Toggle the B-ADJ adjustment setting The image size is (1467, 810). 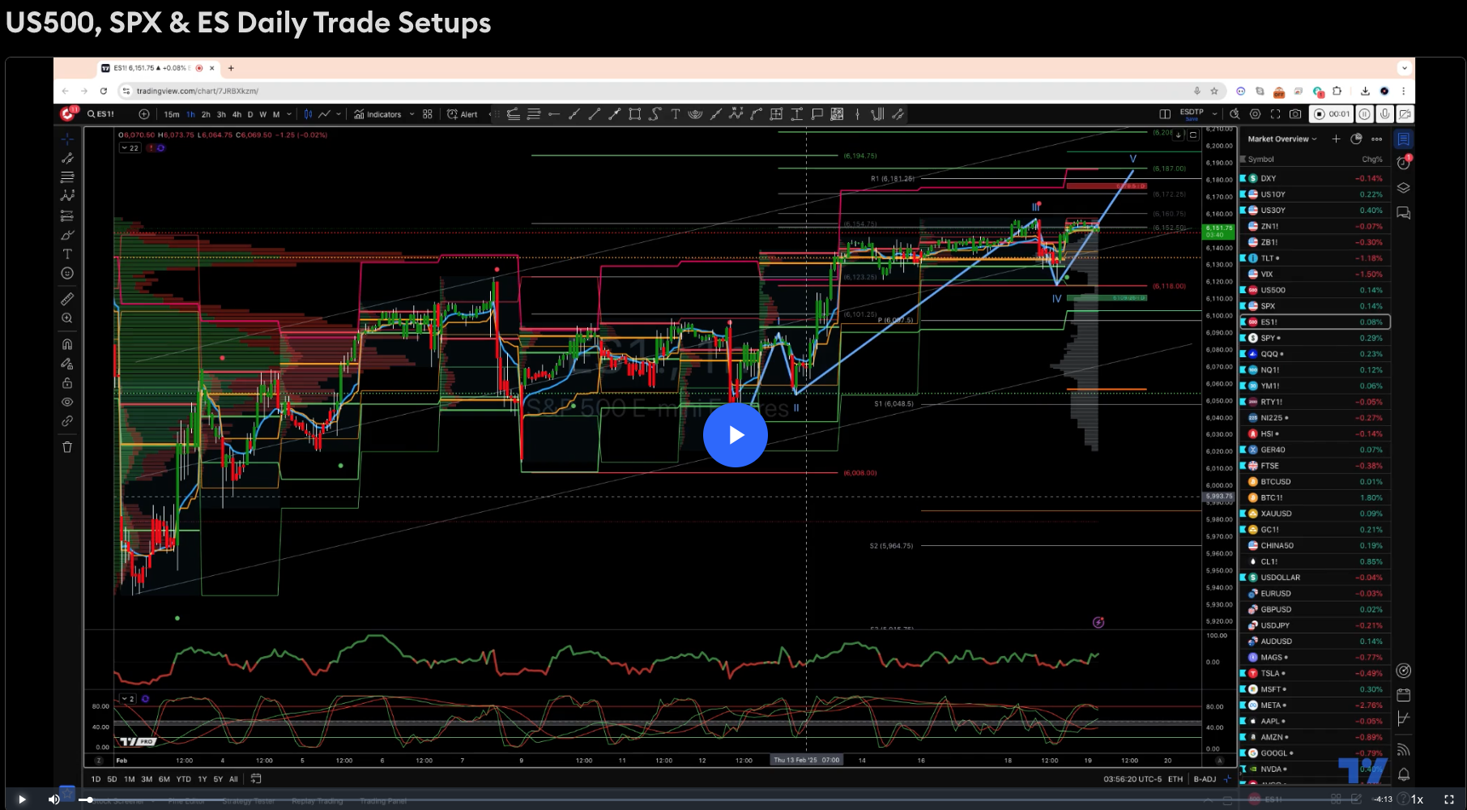click(1205, 779)
